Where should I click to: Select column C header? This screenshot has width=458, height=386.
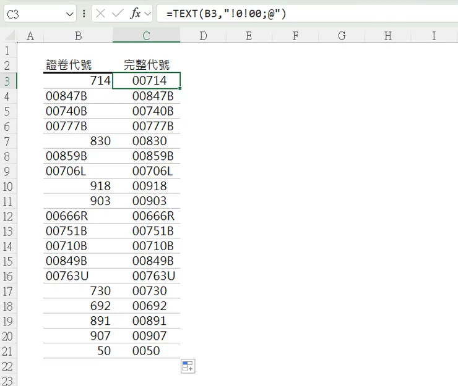point(146,36)
